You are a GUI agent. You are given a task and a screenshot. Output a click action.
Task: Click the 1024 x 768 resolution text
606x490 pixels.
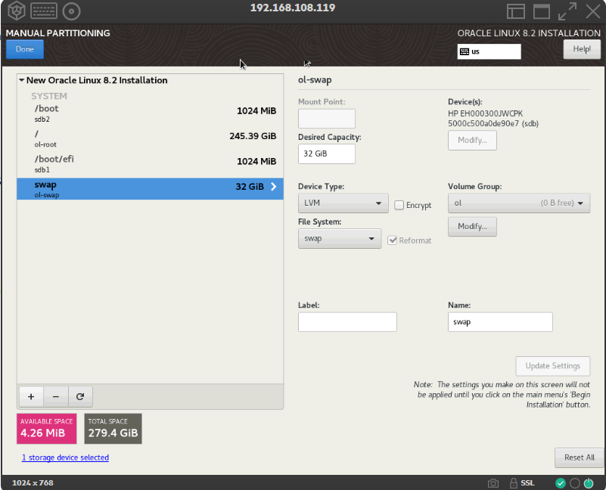click(x=33, y=483)
